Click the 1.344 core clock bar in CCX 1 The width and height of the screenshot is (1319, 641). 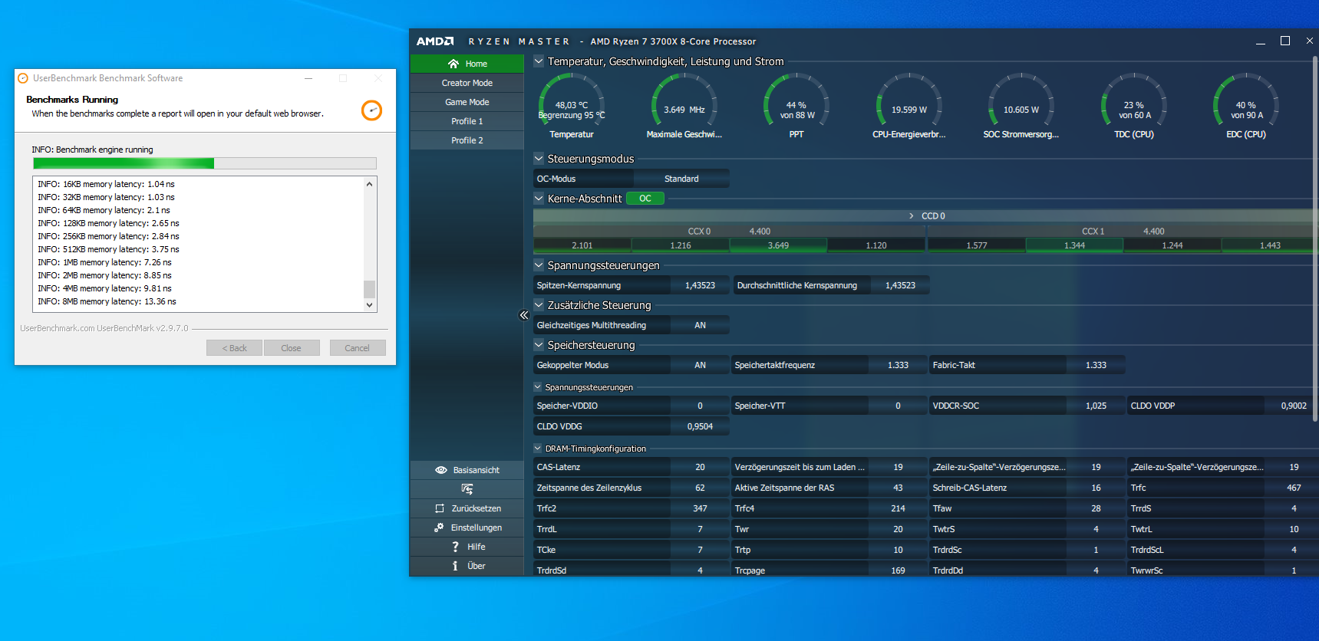point(1074,245)
